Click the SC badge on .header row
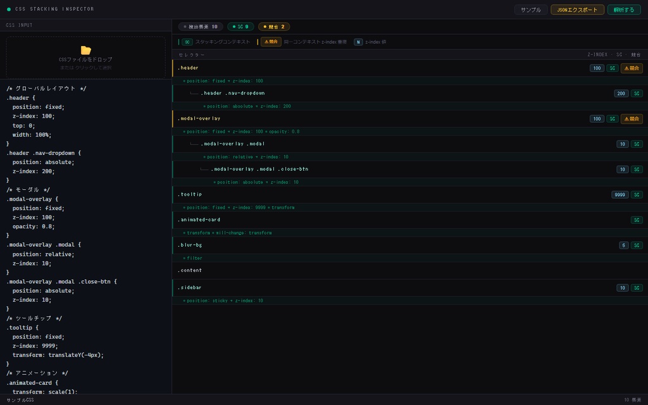The height and width of the screenshot is (405, 648). coord(612,68)
